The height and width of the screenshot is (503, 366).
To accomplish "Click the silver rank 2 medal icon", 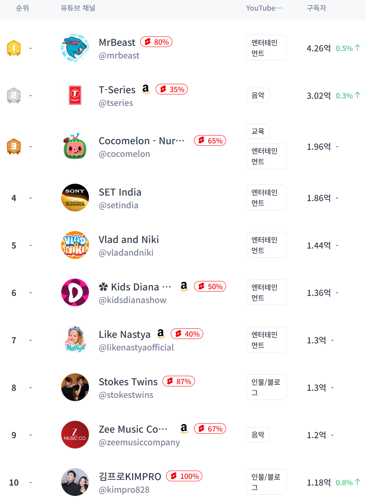I will coord(14,95).
